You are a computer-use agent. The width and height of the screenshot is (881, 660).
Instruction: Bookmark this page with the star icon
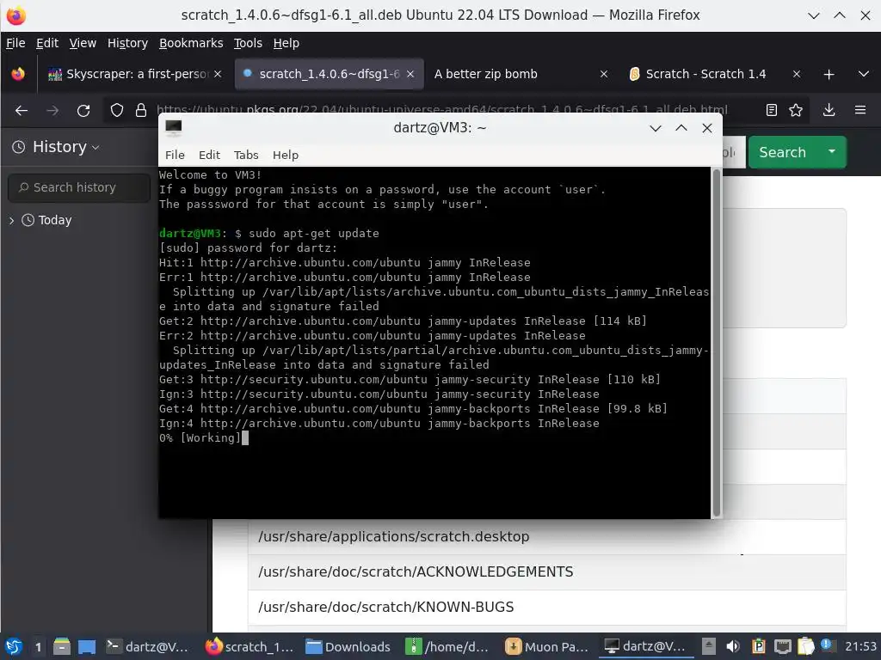(x=796, y=110)
